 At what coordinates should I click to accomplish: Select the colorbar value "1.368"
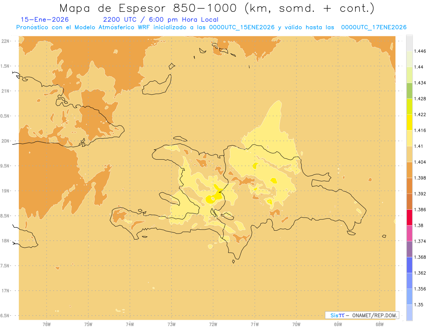pos(420,257)
